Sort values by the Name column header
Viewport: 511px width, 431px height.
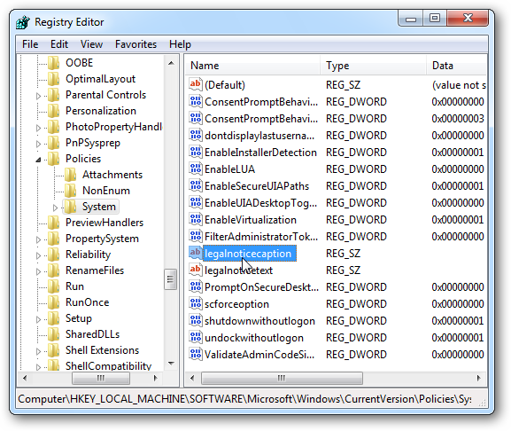(252, 66)
